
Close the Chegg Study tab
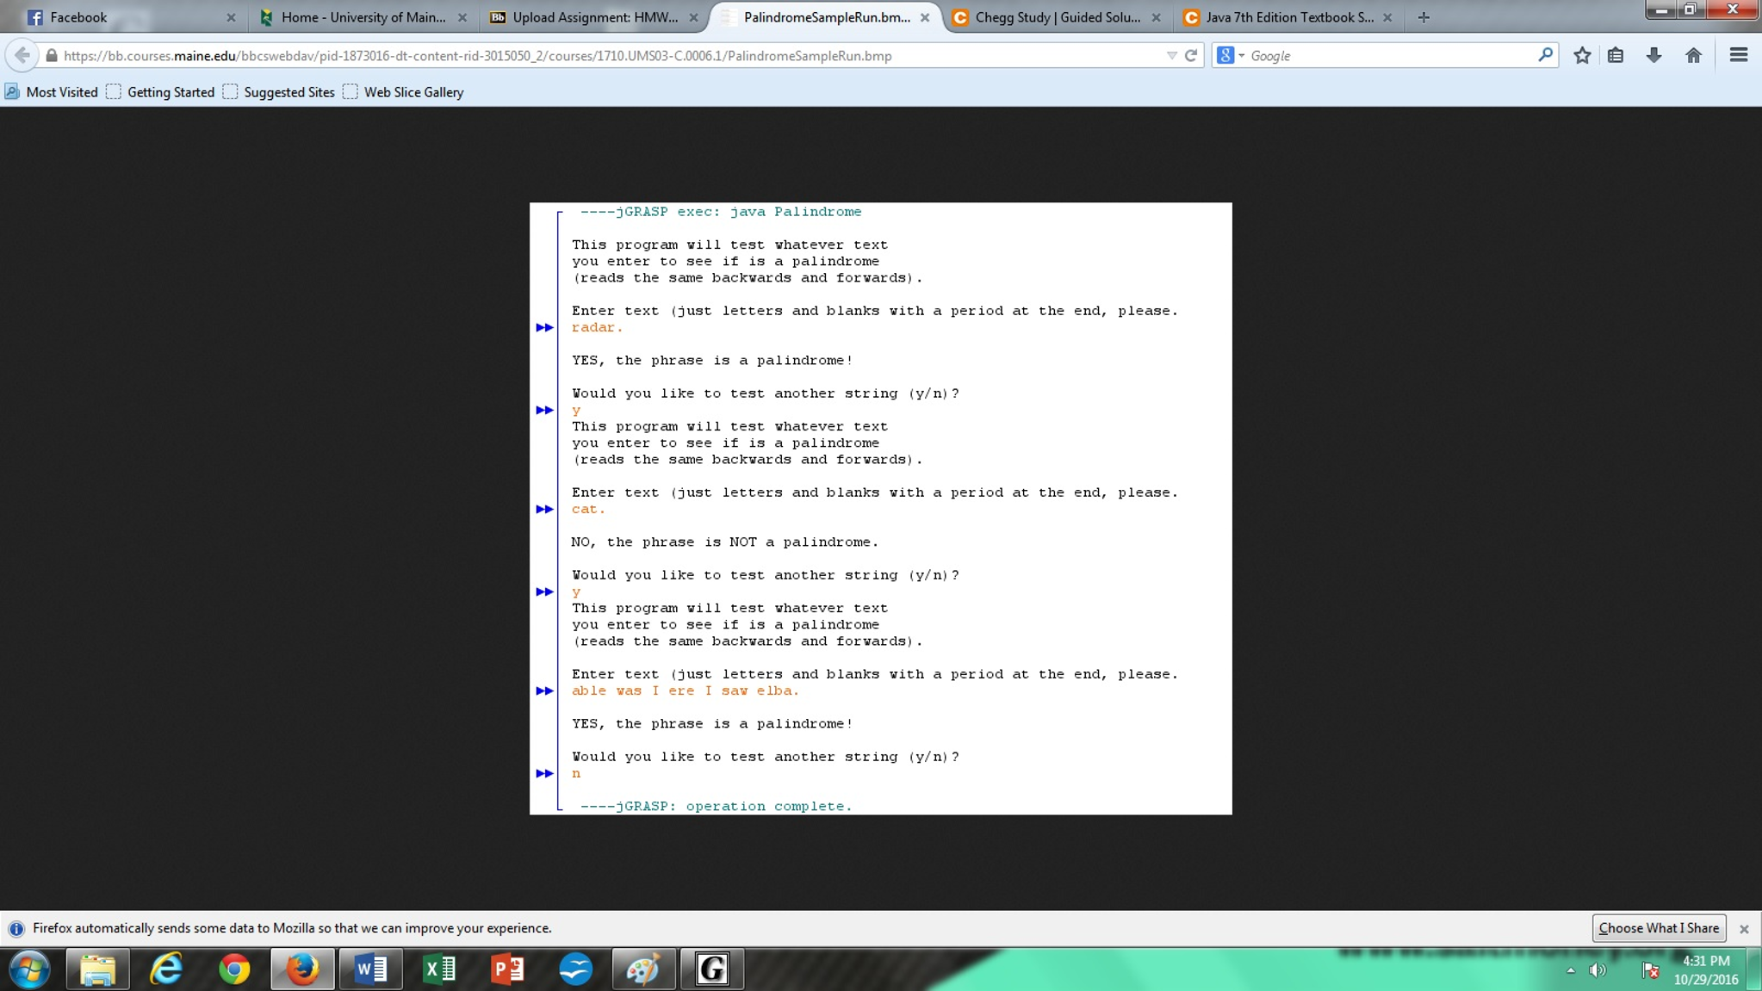(x=1157, y=17)
